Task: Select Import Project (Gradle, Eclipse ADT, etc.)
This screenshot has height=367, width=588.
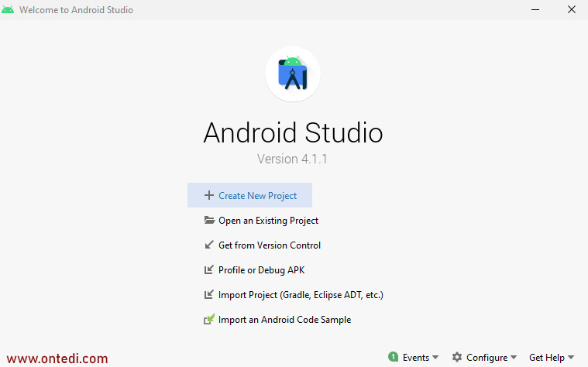Action: 301,295
